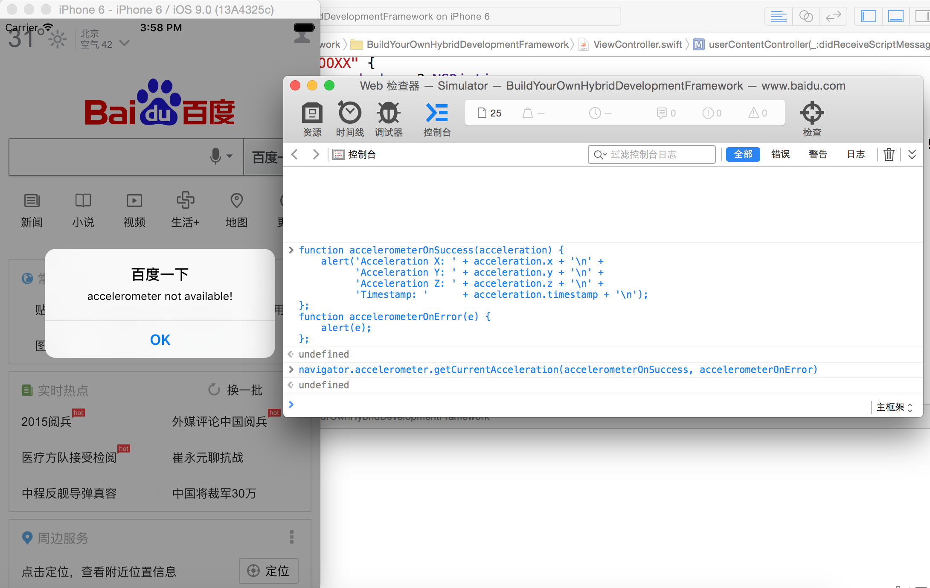Go back with the navigation left arrow
Viewport: 930px width, 588px height.
[294, 154]
